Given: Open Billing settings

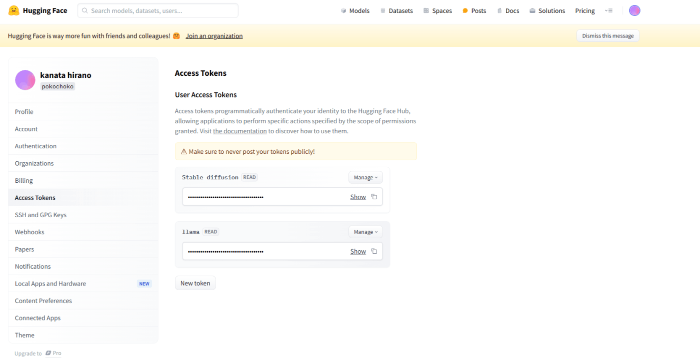Looking at the screenshot, I should [x=83, y=181].
